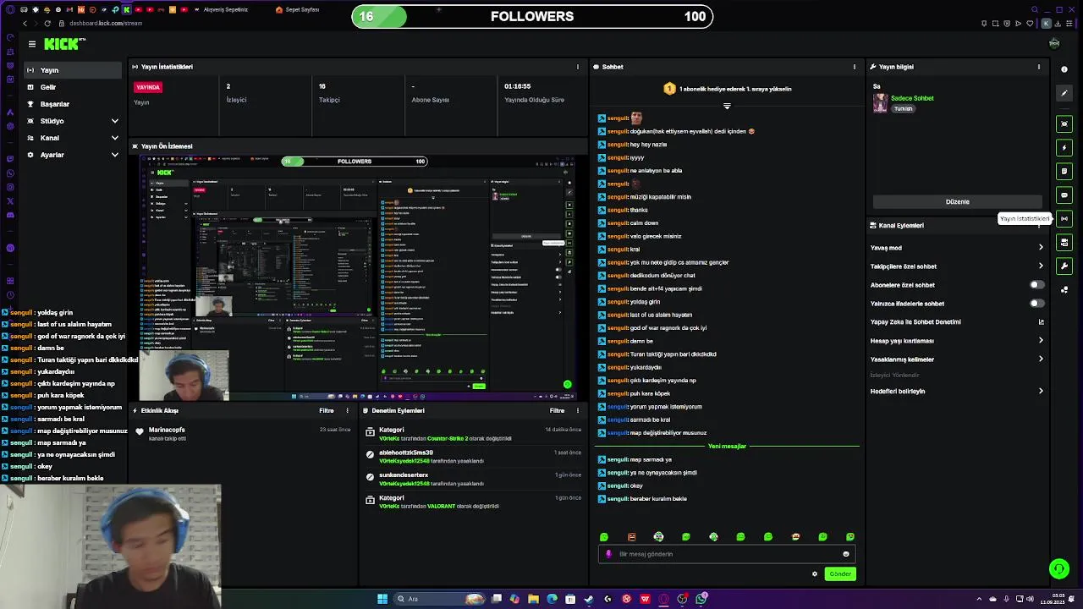Viewport: 1083px width, 609px height.
Task: Click the Gönder send button
Action: [840, 574]
